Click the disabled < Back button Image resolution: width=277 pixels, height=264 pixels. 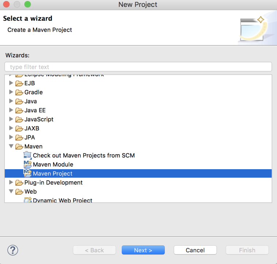(94, 250)
